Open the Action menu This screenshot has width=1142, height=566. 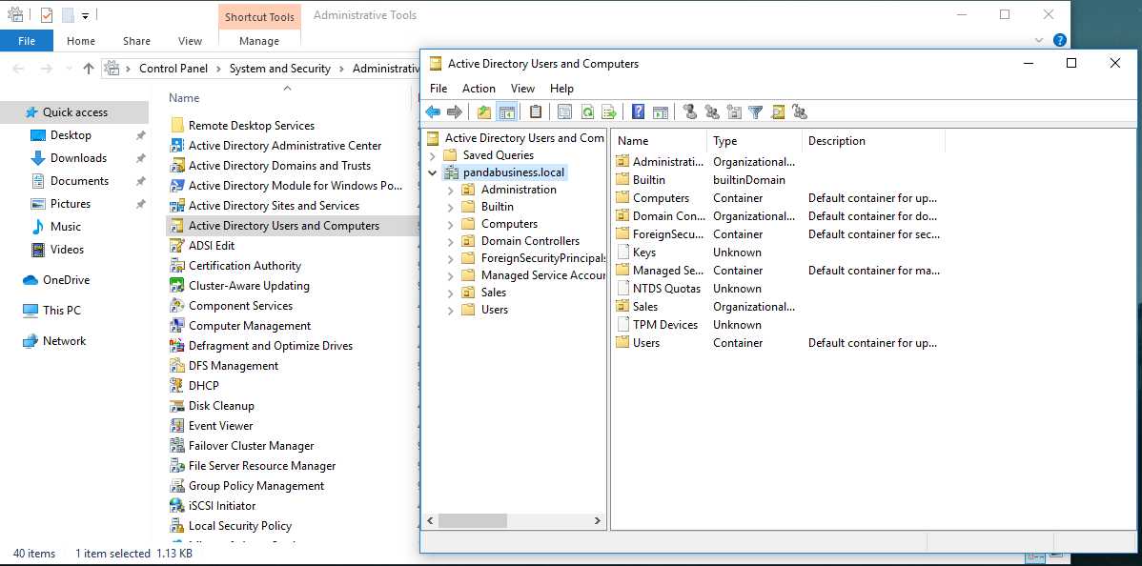click(479, 89)
